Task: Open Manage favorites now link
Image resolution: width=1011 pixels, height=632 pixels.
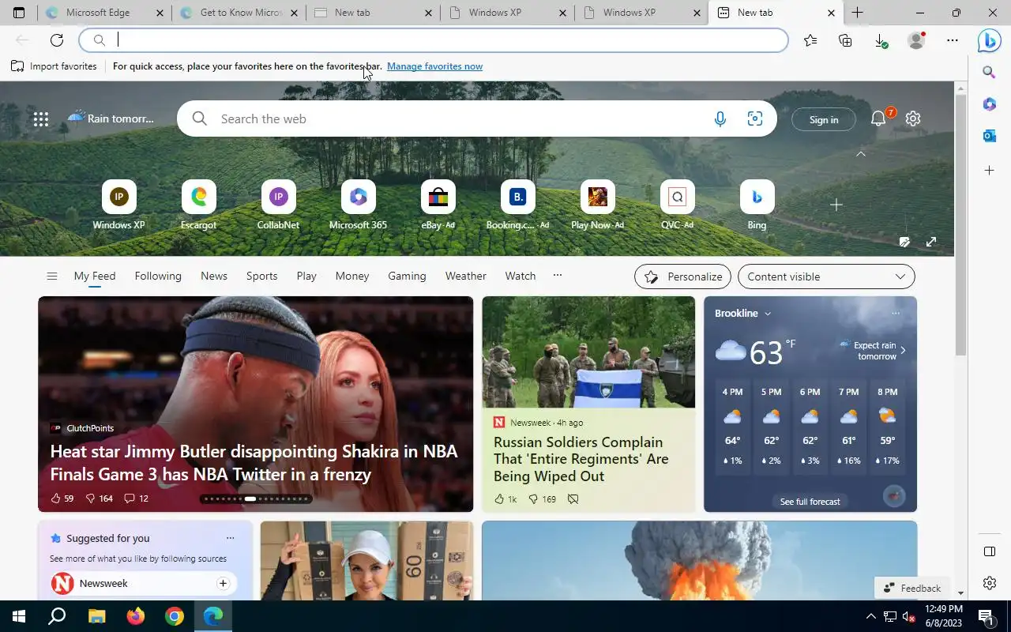Action: (x=434, y=66)
